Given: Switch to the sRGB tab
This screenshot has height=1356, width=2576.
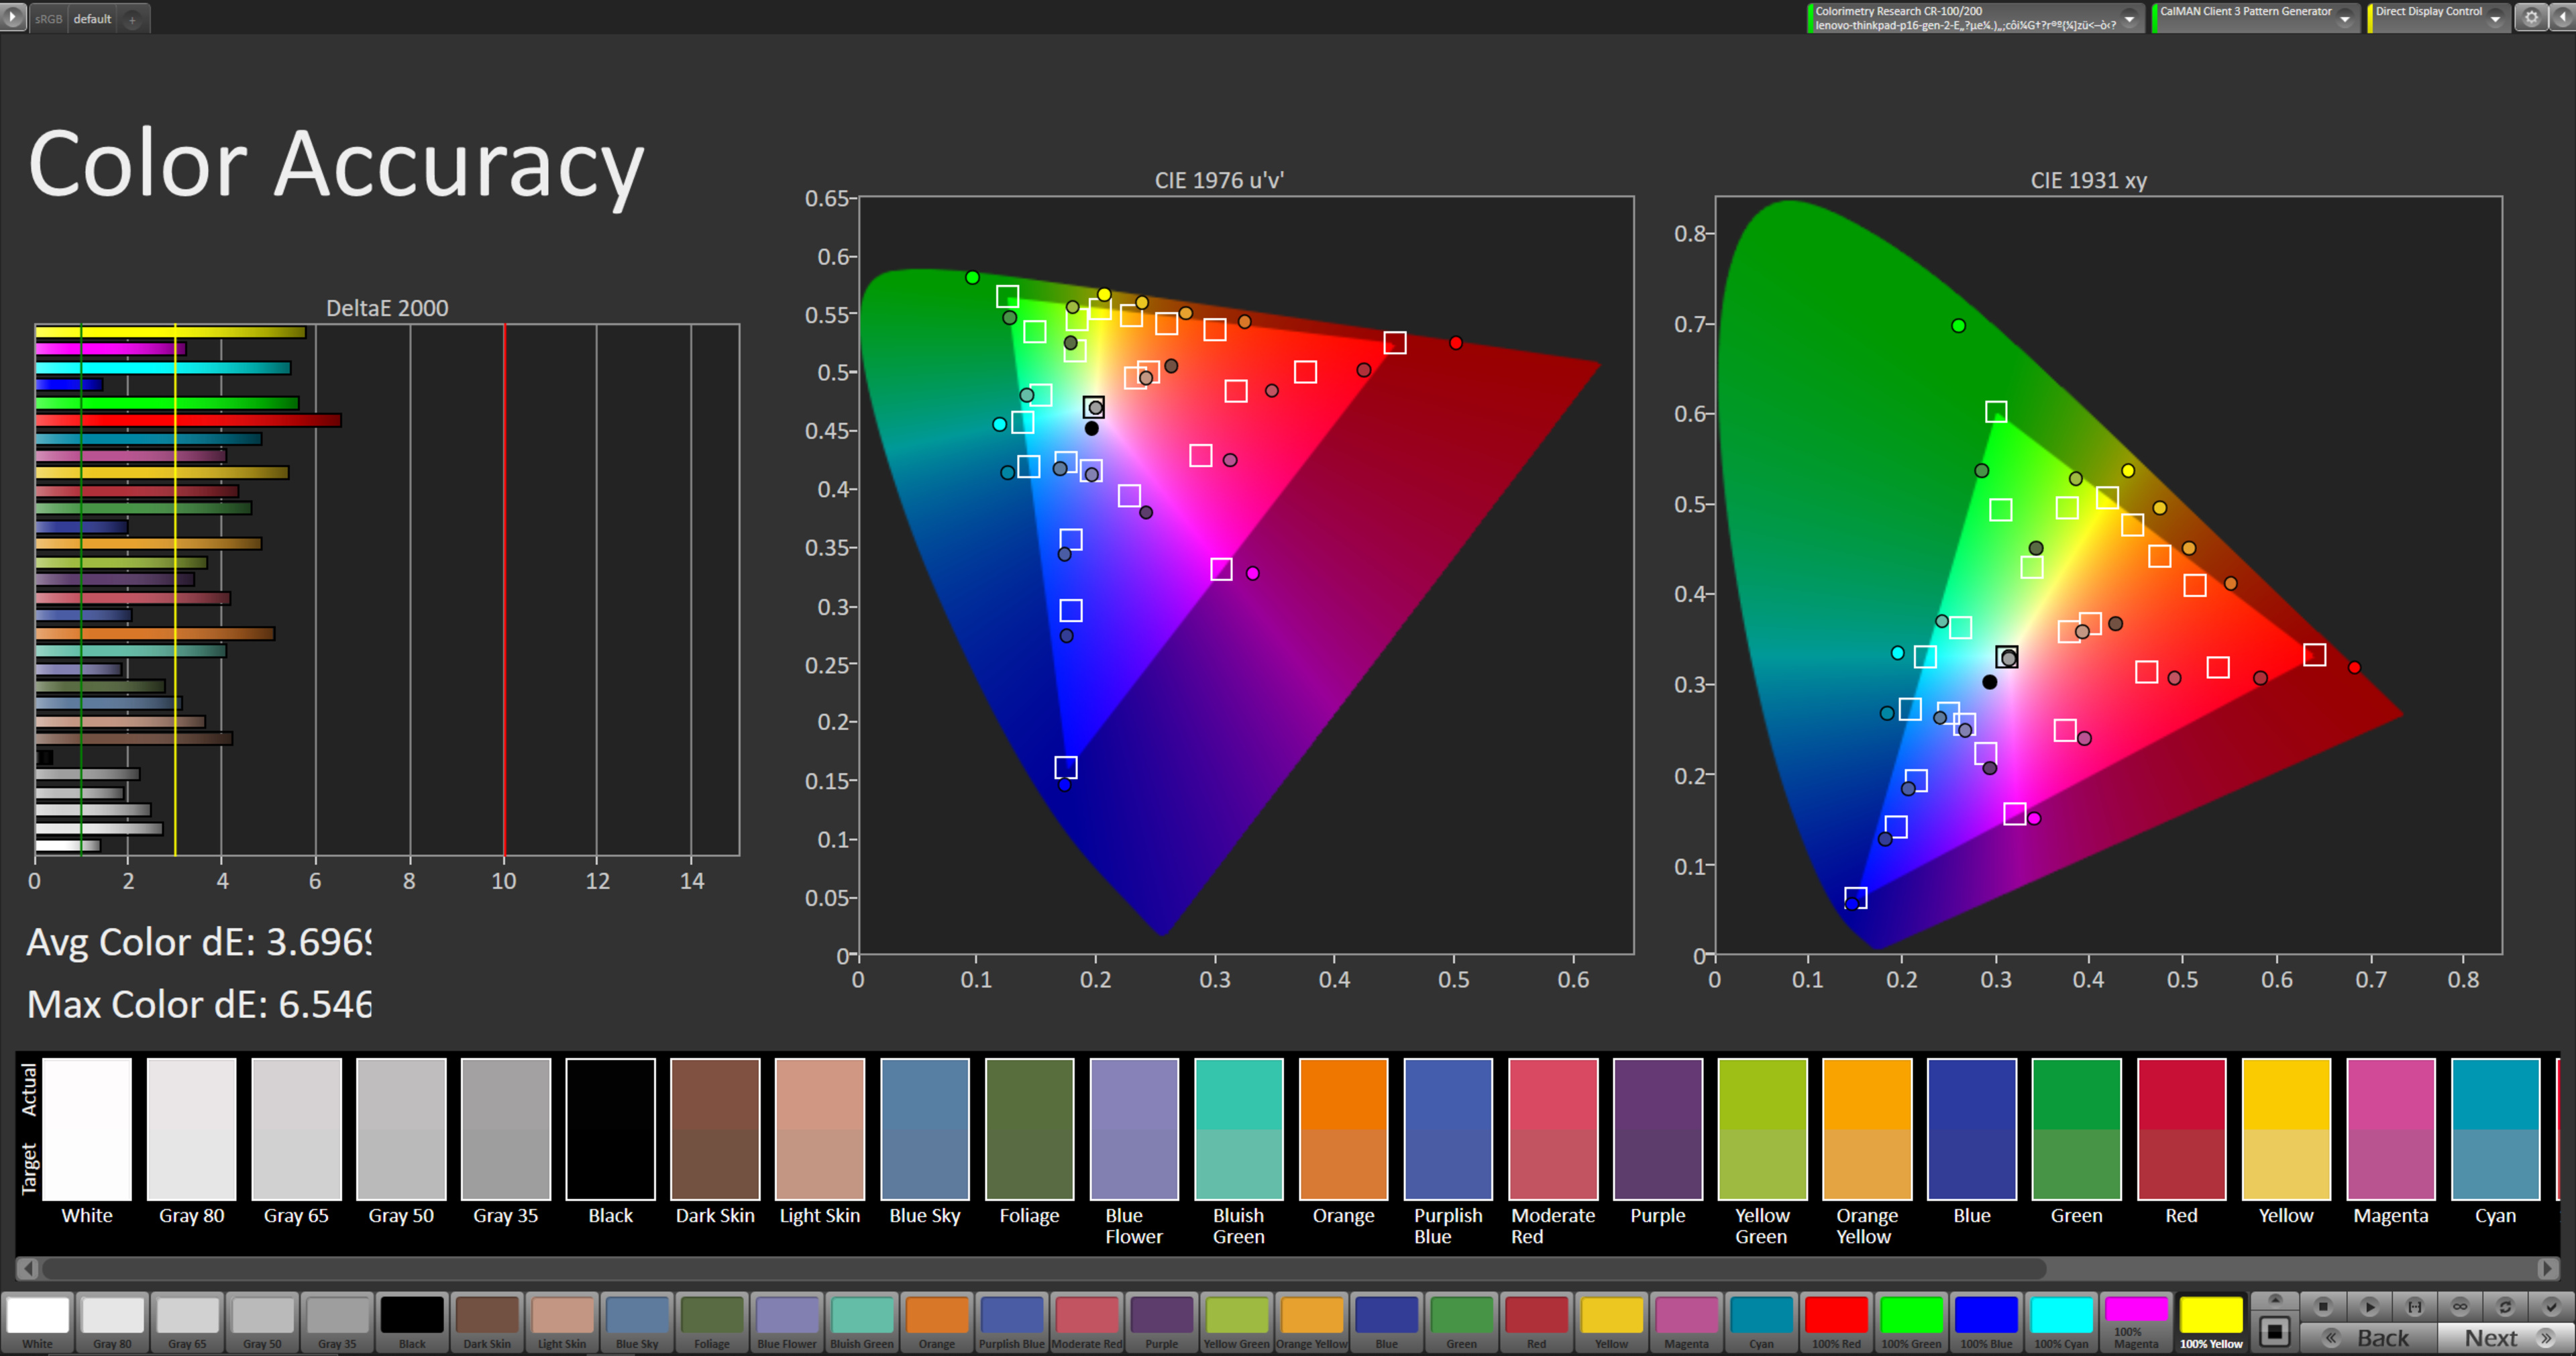Looking at the screenshot, I should tap(48, 19).
